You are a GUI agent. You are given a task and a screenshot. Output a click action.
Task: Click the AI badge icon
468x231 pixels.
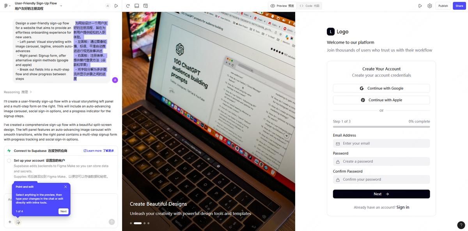point(108,6)
